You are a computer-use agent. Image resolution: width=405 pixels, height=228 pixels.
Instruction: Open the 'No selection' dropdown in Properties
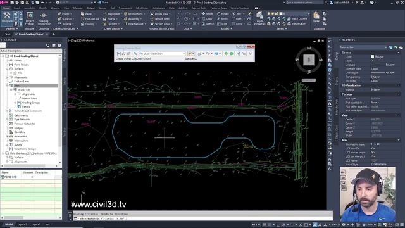click(363, 47)
